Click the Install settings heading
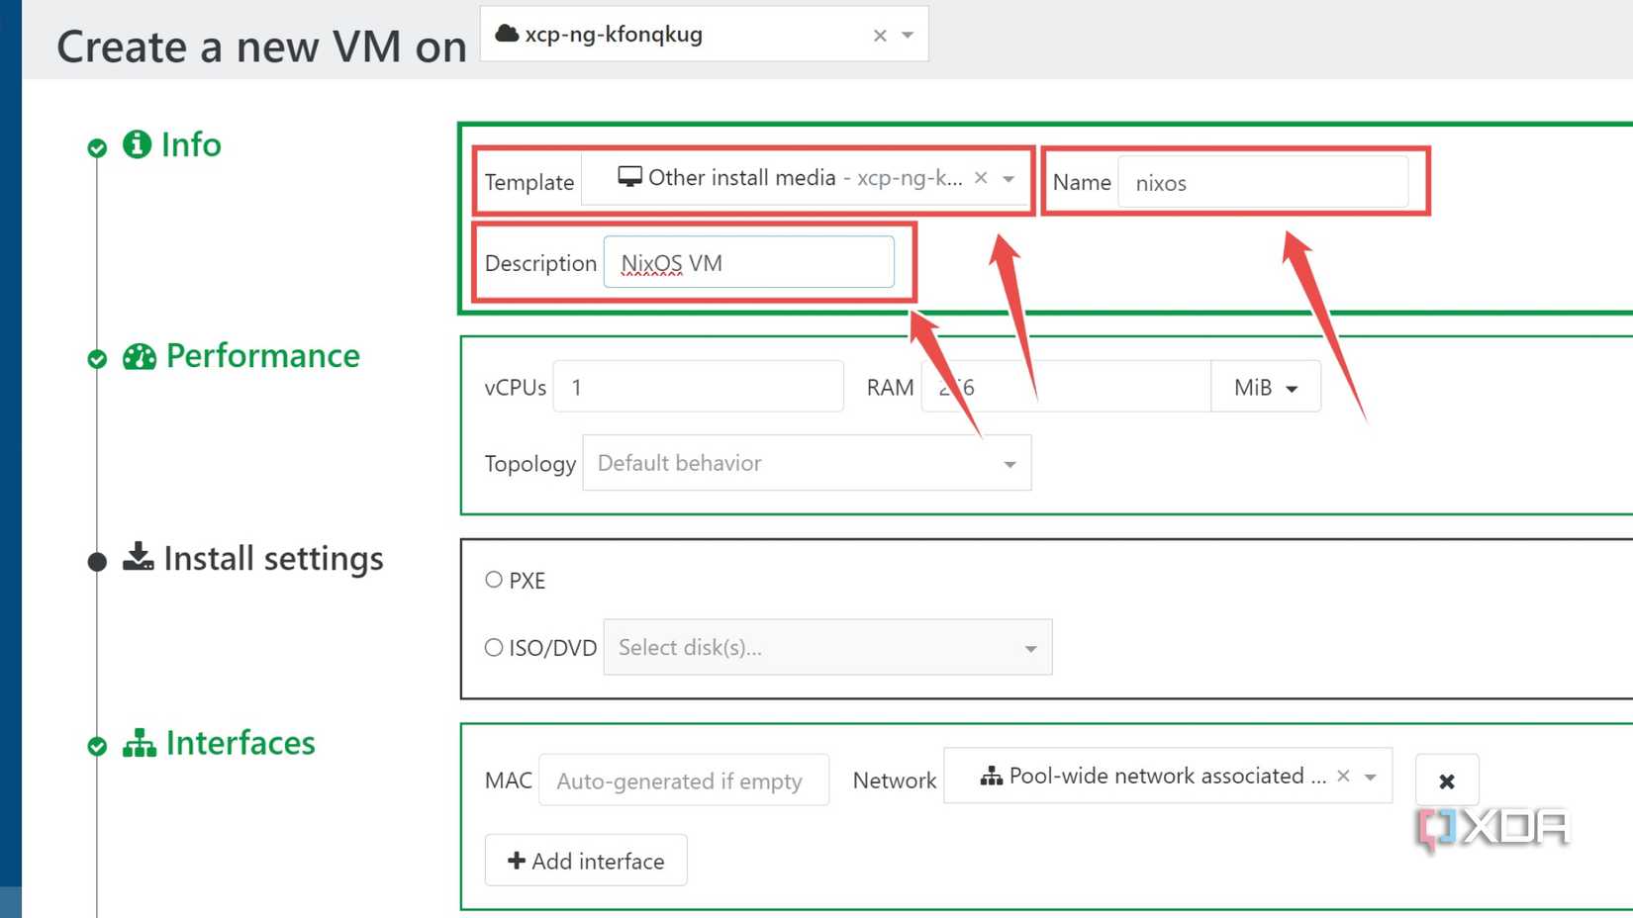The height and width of the screenshot is (918, 1633). (273, 559)
